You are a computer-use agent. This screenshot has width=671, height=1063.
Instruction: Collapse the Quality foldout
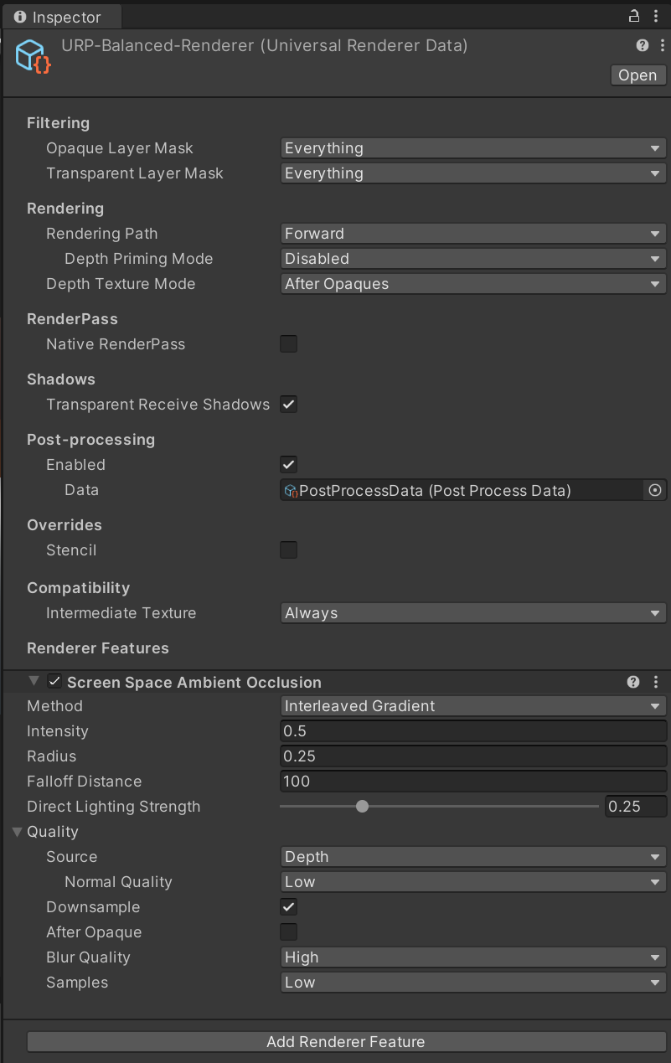(17, 832)
